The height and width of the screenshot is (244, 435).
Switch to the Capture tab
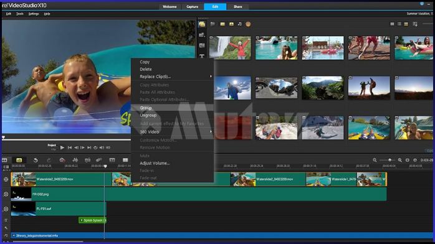click(192, 7)
